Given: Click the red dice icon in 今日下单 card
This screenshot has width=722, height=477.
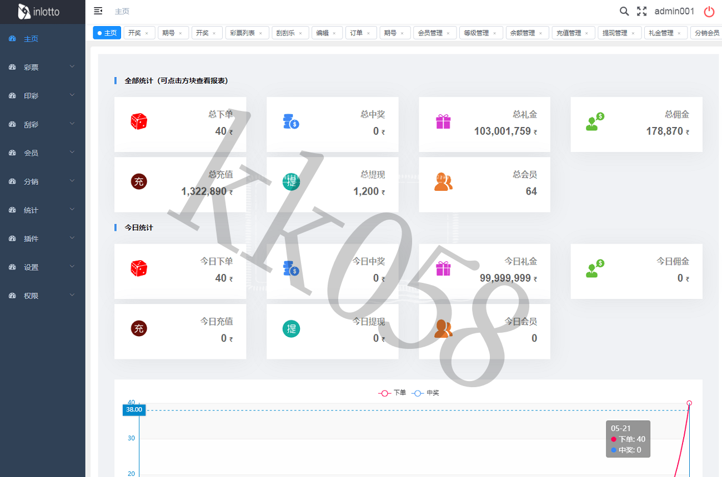Looking at the screenshot, I should (139, 268).
